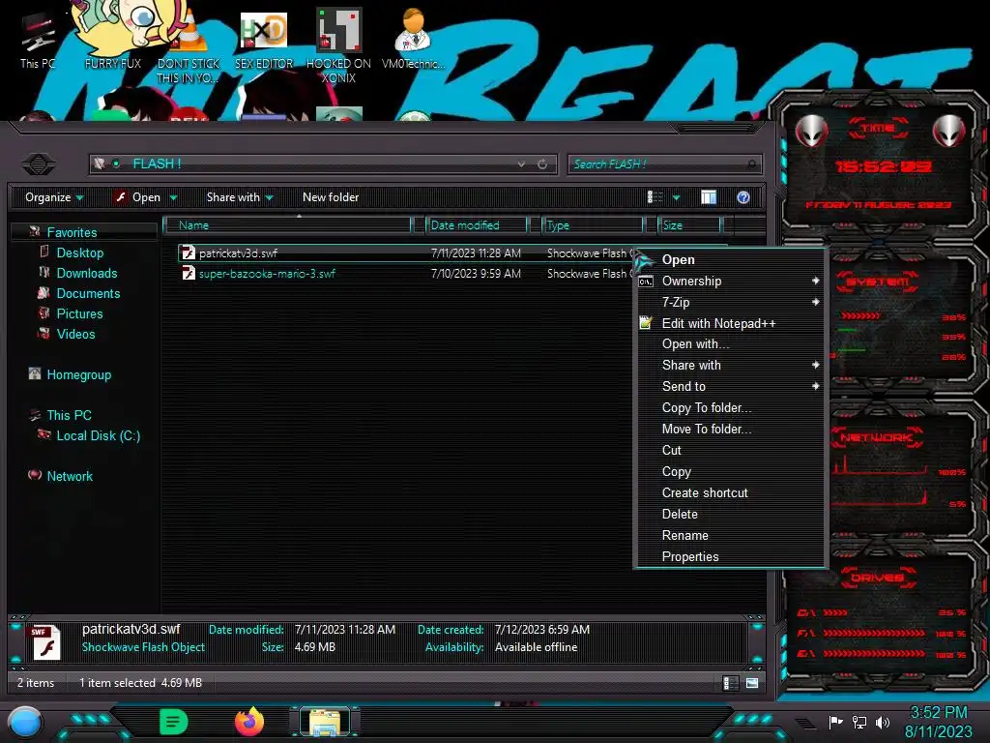Select Homegroup in navigation pane
Viewport: 990px width, 743px height.
(78, 374)
